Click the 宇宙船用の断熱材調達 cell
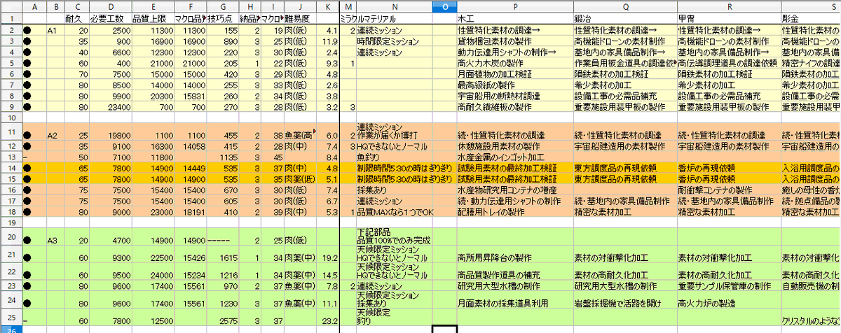The height and width of the screenshot is (333, 841). coord(514,96)
